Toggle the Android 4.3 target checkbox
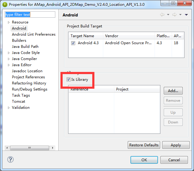Image resolution: width=194 pixels, height=171 pixels. [x=73, y=43]
